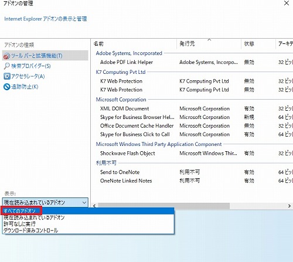Open the 表示 dropdown showing 現在読み込まれているアドオン
This screenshot has height=262, width=293.
pyautogui.click(x=45, y=203)
